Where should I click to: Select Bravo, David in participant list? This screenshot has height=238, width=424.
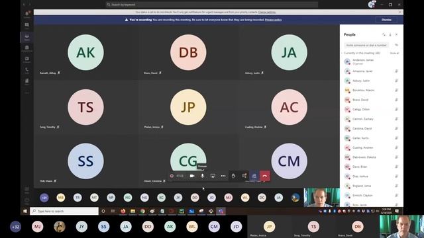coord(371,100)
